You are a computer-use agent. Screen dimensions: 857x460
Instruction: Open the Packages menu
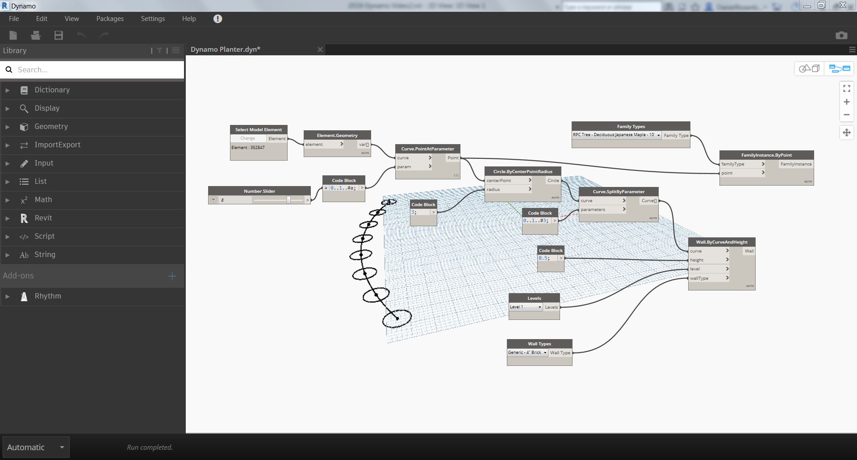[x=110, y=19]
